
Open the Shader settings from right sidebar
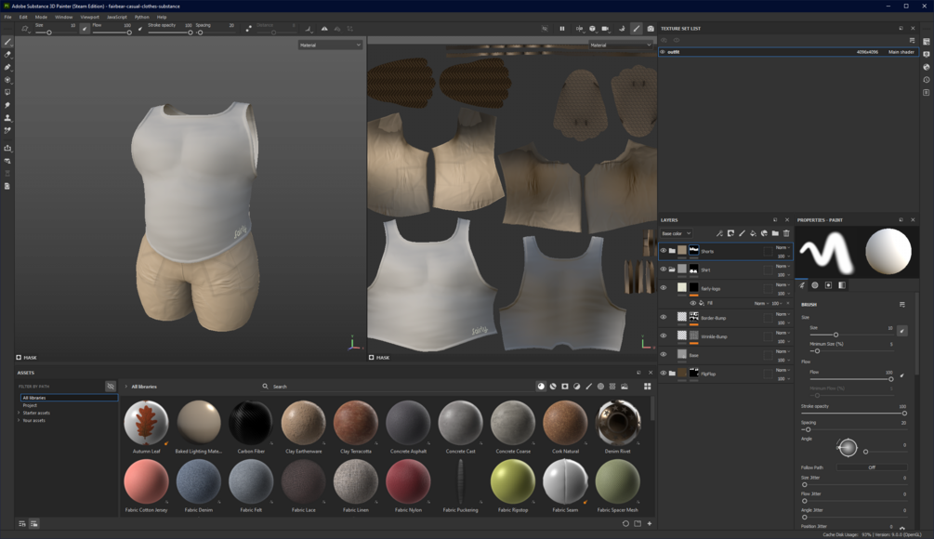(x=927, y=67)
